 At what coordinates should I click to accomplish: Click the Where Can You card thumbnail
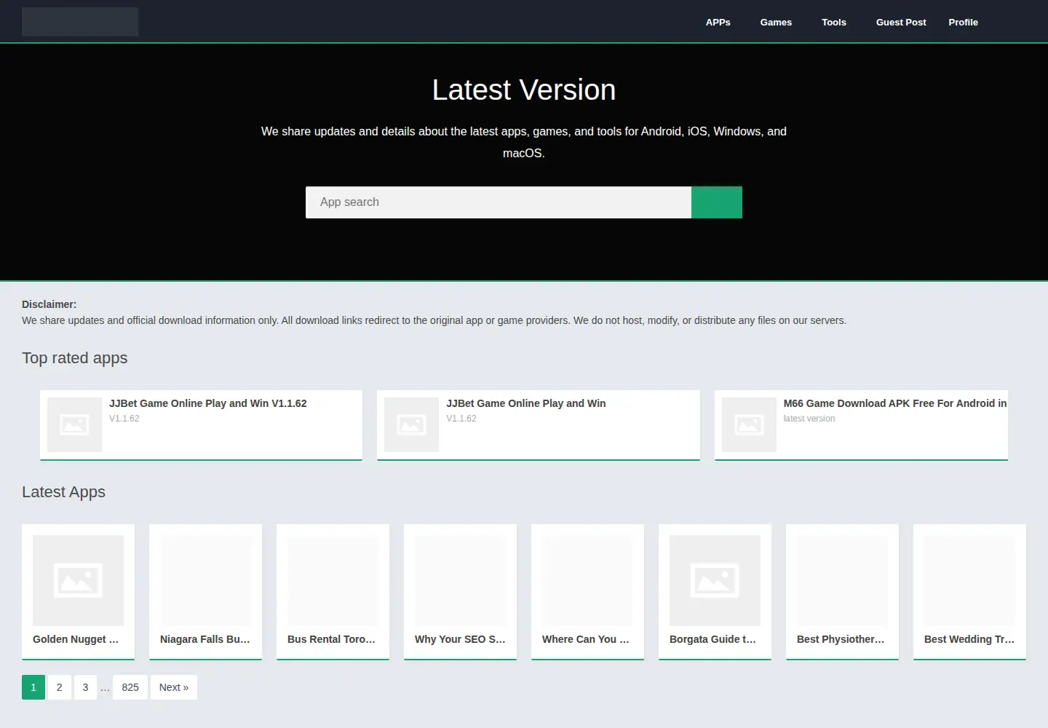[x=587, y=580]
